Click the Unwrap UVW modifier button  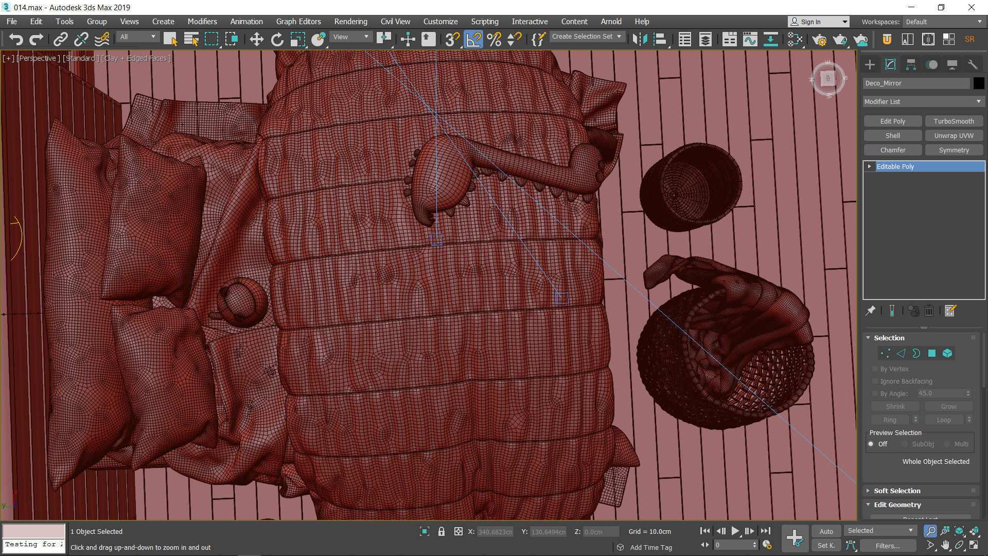click(954, 135)
